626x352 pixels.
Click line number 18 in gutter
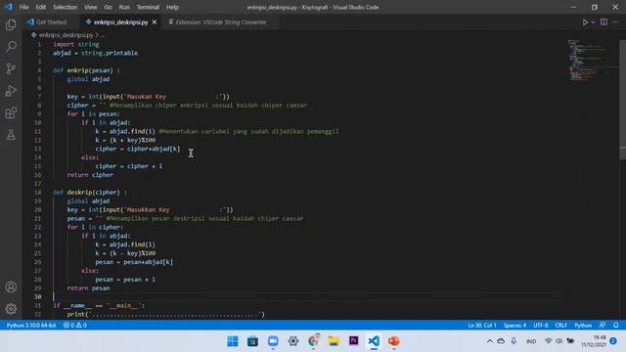click(x=37, y=193)
